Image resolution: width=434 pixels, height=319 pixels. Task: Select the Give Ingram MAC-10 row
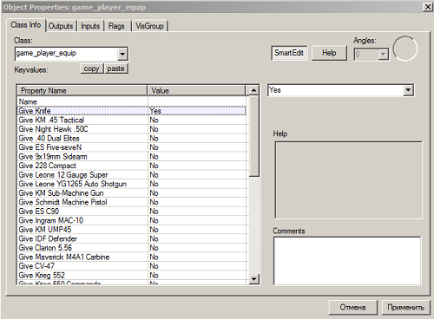pos(132,221)
